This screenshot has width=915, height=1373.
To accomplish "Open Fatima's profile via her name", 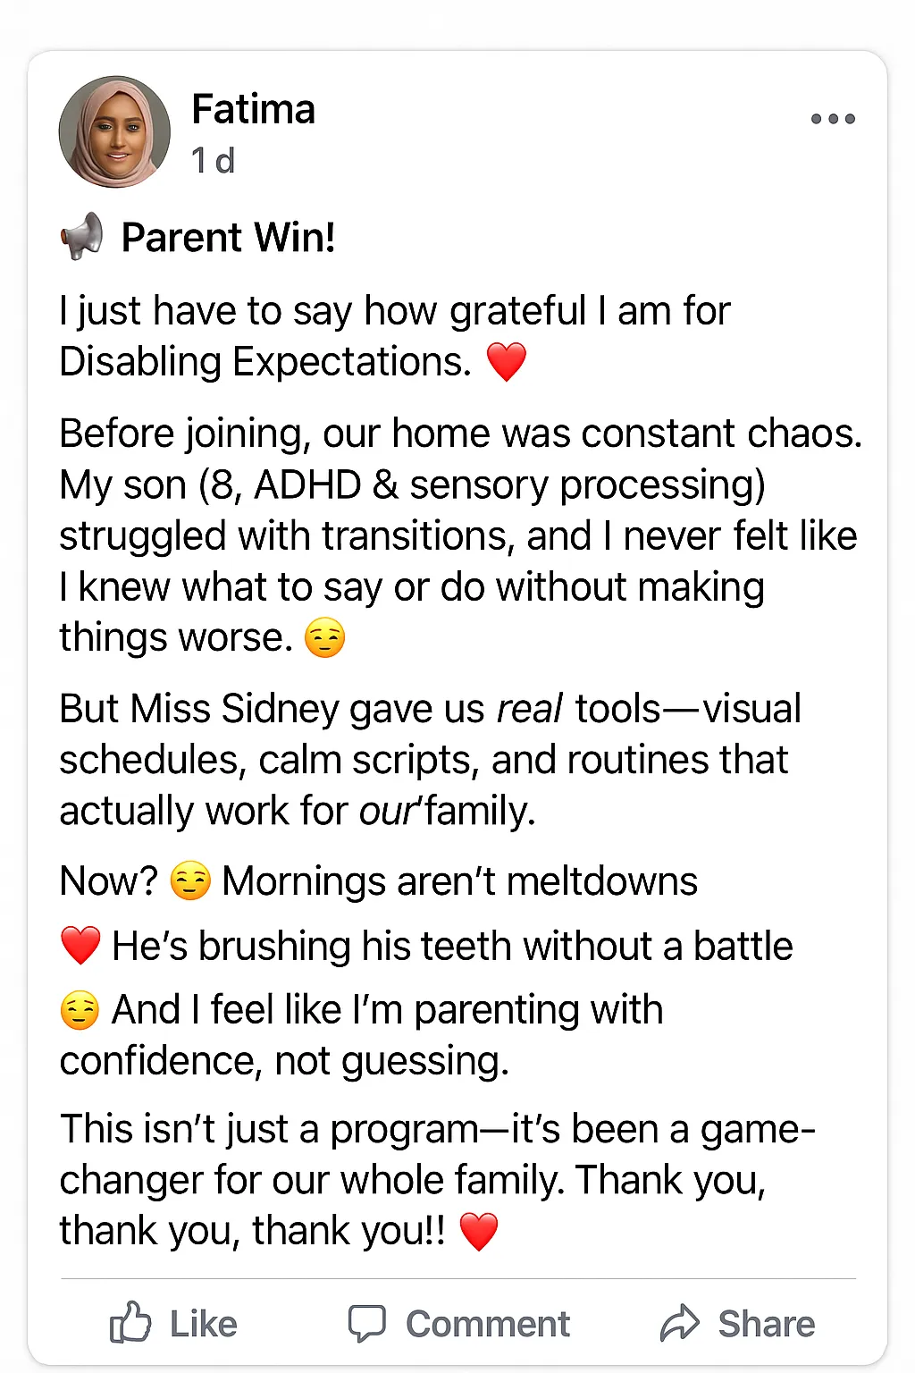I will (x=254, y=110).
